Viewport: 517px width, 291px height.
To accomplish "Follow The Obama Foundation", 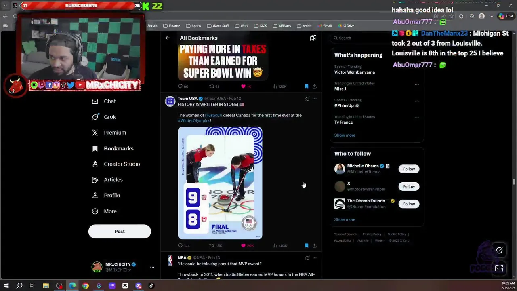I will (409, 204).
